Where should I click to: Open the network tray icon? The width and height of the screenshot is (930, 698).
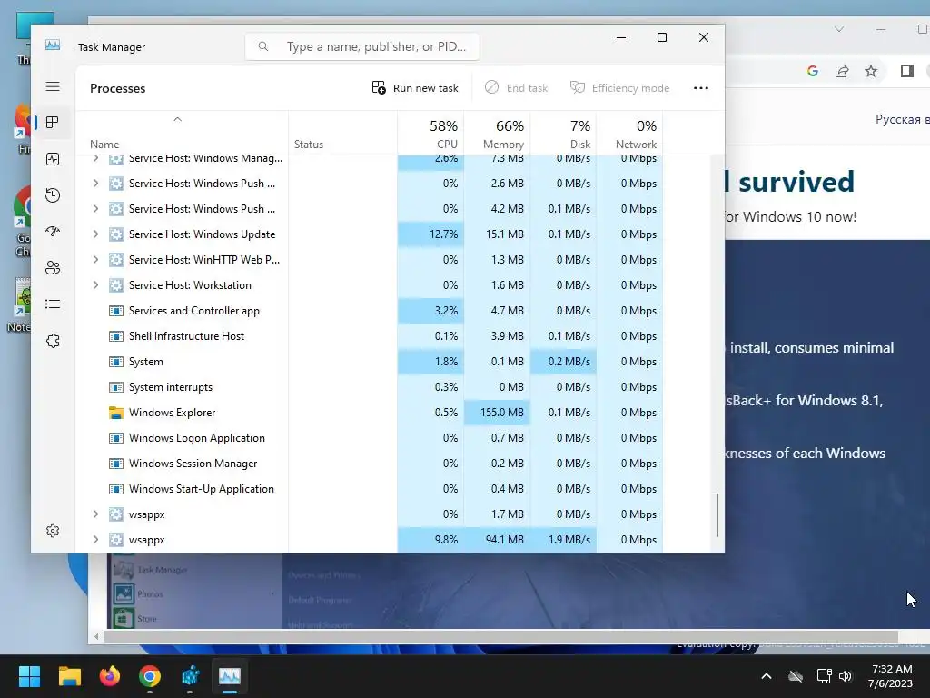point(824,676)
